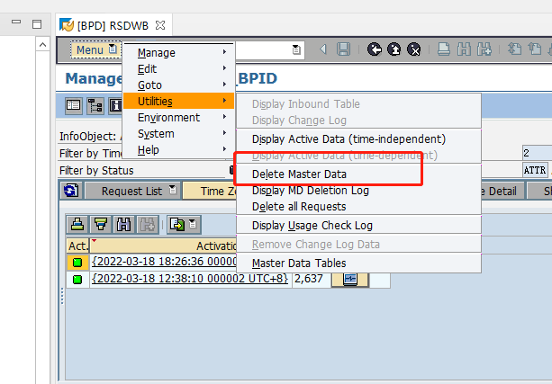Click the Find binoculars icon in top toolbar
The width and height of the screenshot is (552, 384).
coord(464,49)
